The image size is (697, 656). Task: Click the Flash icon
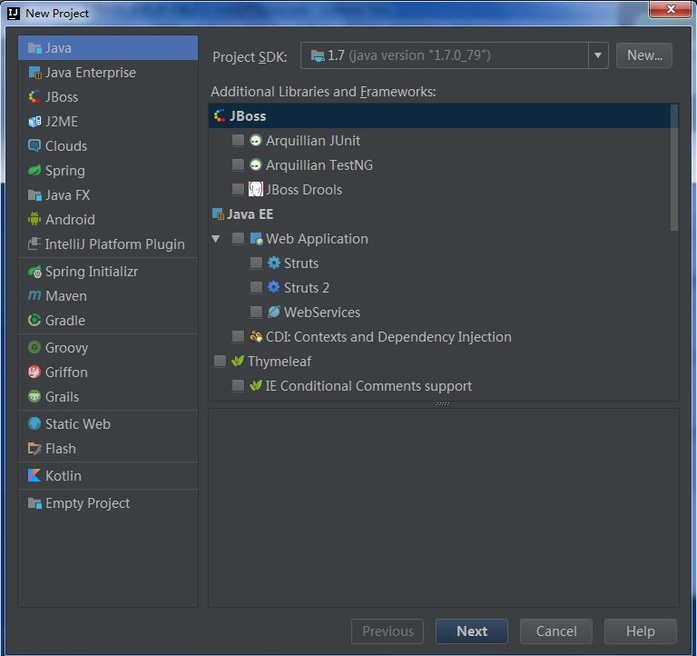point(34,449)
